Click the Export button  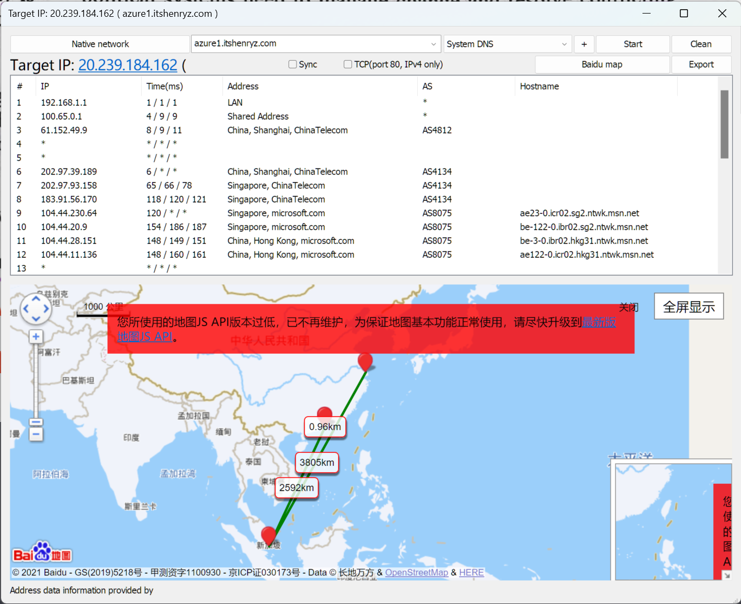point(701,64)
